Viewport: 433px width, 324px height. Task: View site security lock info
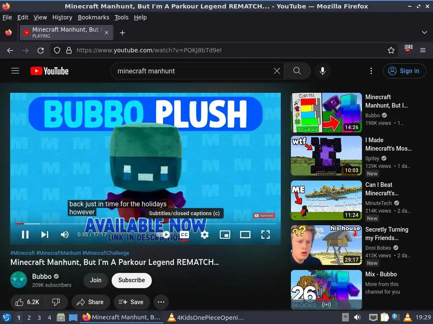pos(69,51)
